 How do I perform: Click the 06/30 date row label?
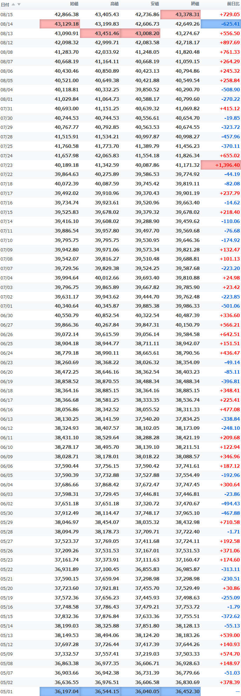coord(7,315)
